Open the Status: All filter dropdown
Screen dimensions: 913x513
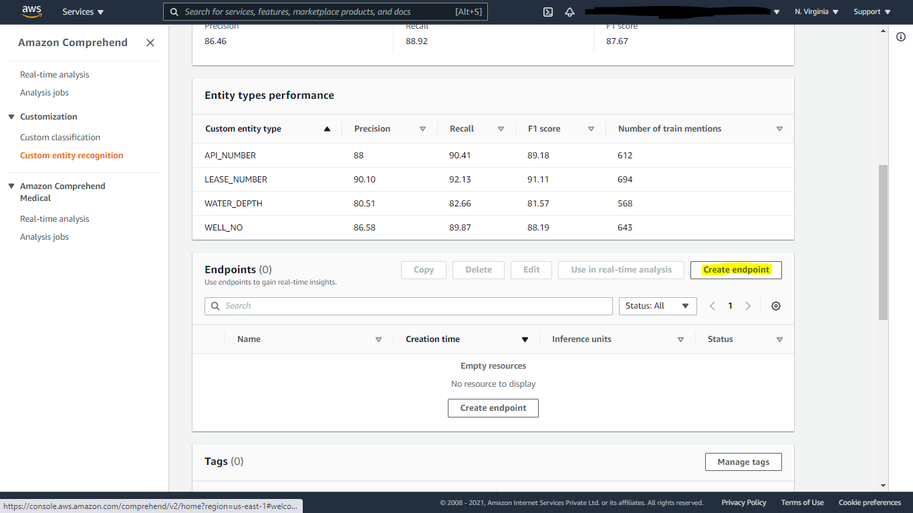click(x=658, y=306)
